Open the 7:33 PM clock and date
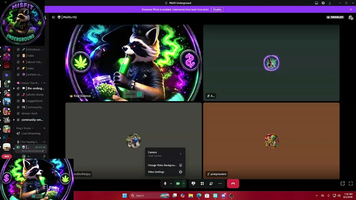Viewport: 356px width, 200px height. (348, 196)
